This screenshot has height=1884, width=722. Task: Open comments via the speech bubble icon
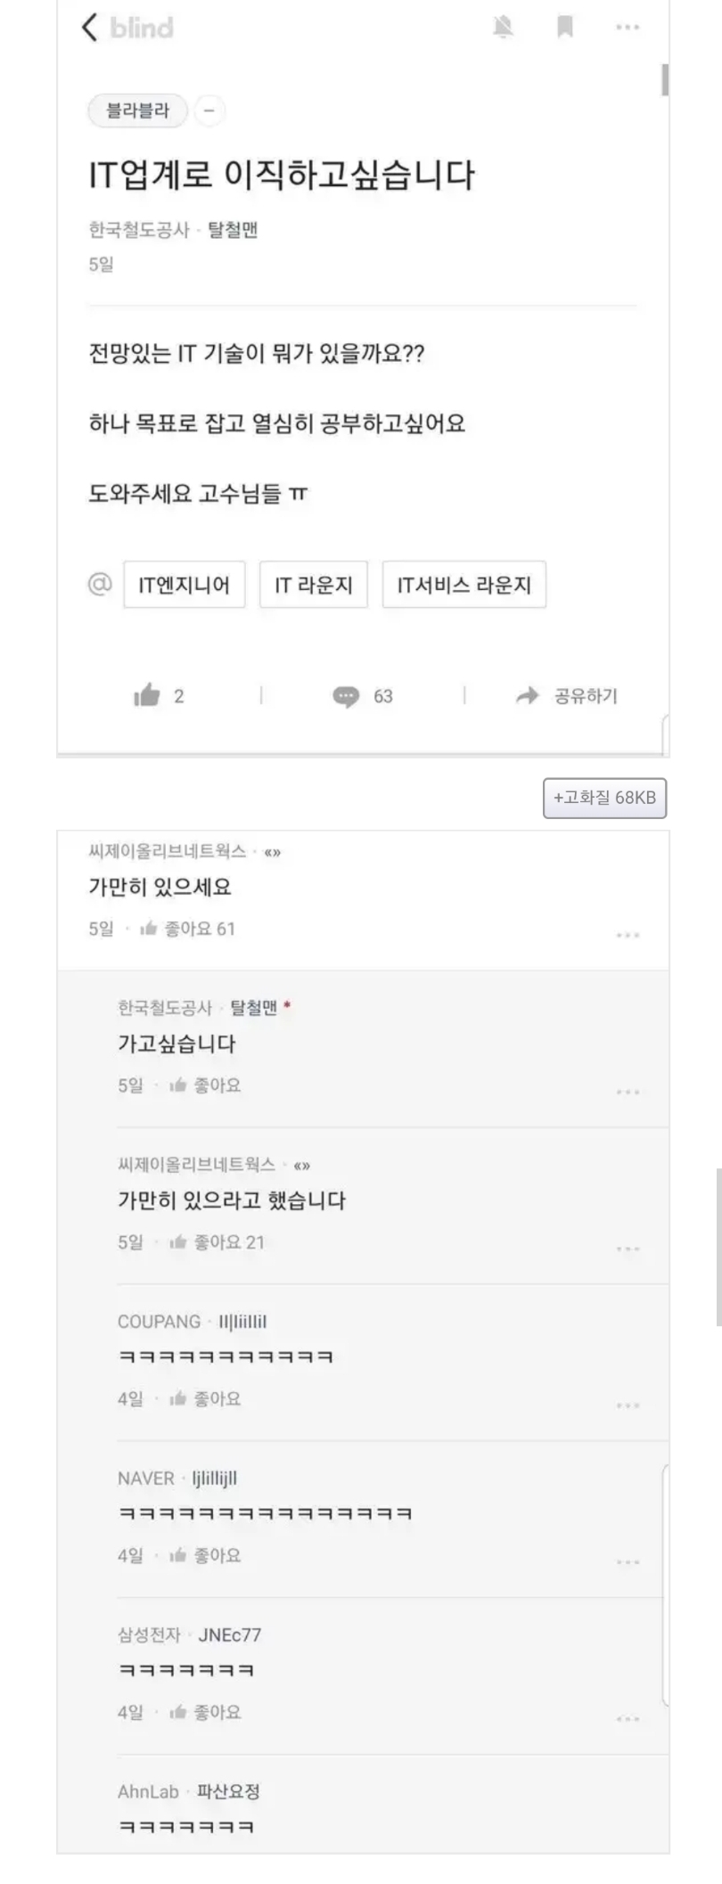(x=346, y=696)
